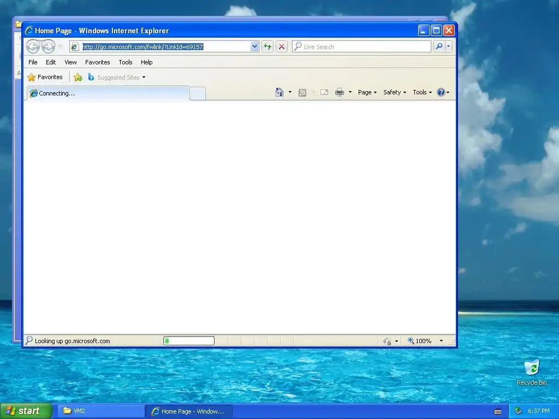The height and width of the screenshot is (419, 559).
Task: Open the Tools menu in menu bar
Action: click(126, 62)
